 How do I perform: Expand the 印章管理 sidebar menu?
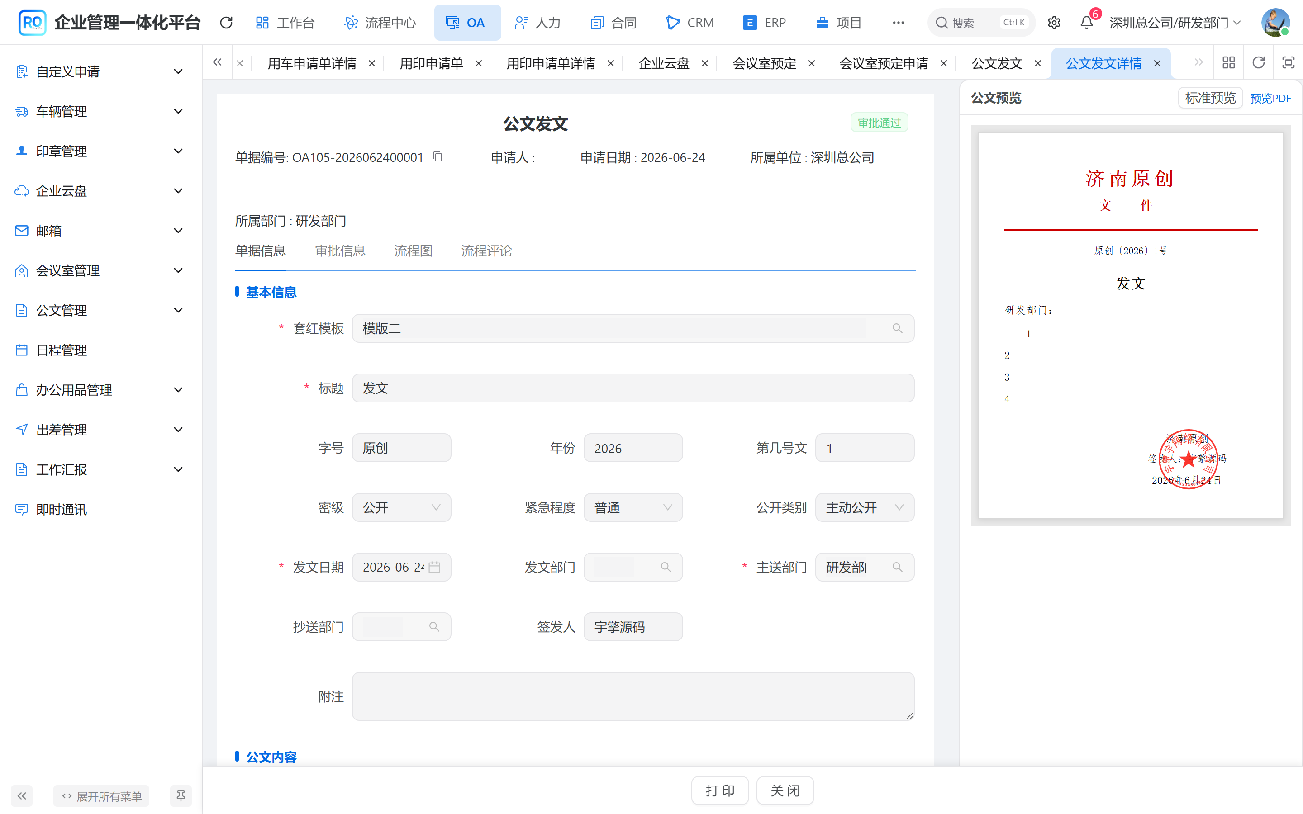click(101, 151)
